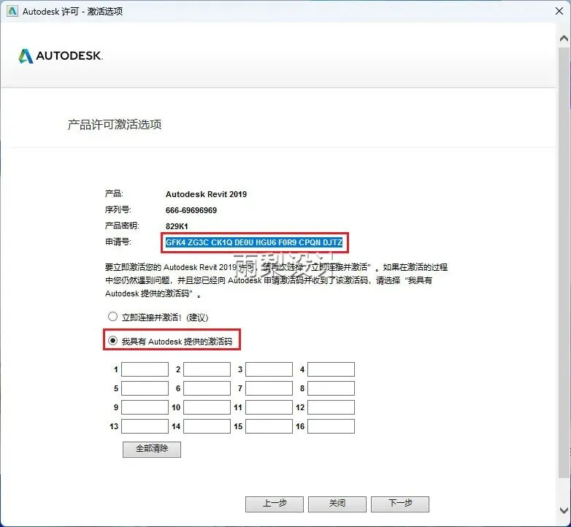Click activation code field 8
This screenshot has height=527, width=571.
(331, 388)
